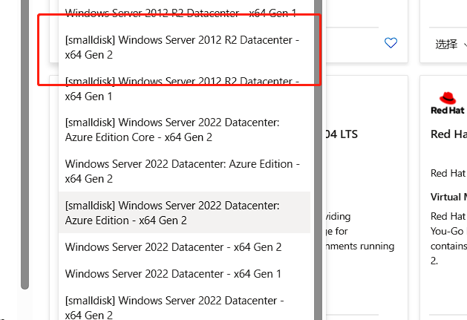The image size is (467, 320).
Task: Click the Red Hat logo
Action: tap(448, 103)
